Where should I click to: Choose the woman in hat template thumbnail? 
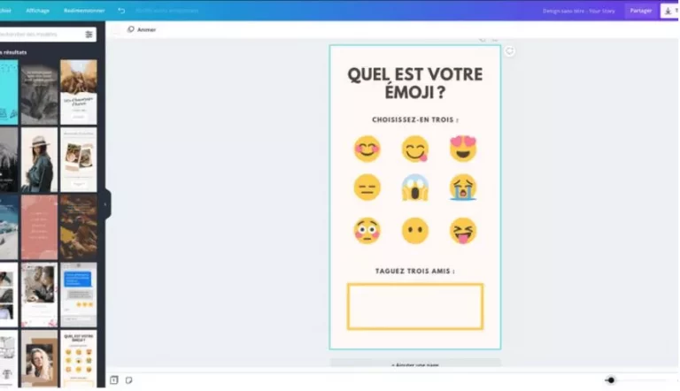click(39, 160)
